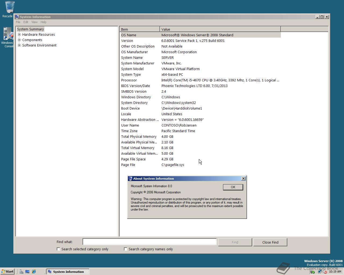Click the muted volume tray icon
Image resolution: width=344 pixels, height=275 pixels.
[325, 272]
